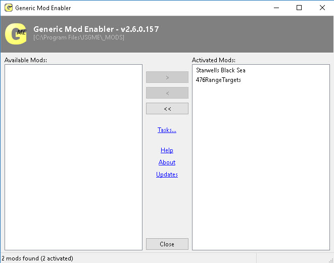Click the '2 mods found (2 activated)' status text
This screenshot has width=334, height=263.
[37, 258]
